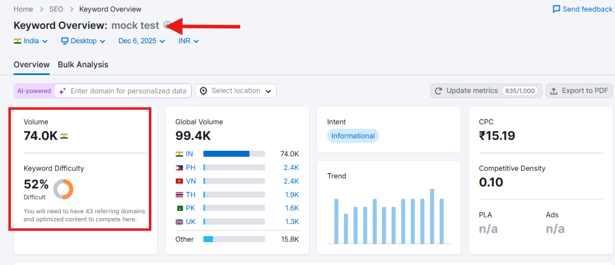Click the Other volume progress bar

pyautogui.click(x=234, y=239)
